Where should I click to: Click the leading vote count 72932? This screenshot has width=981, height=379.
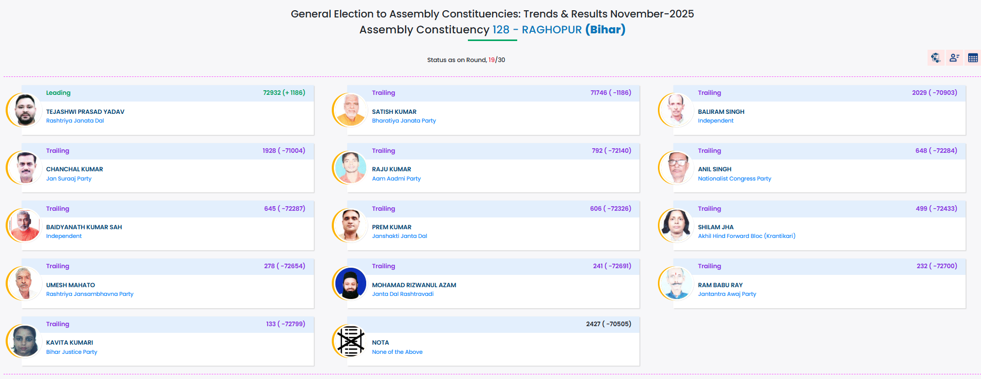tap(272, 93)
